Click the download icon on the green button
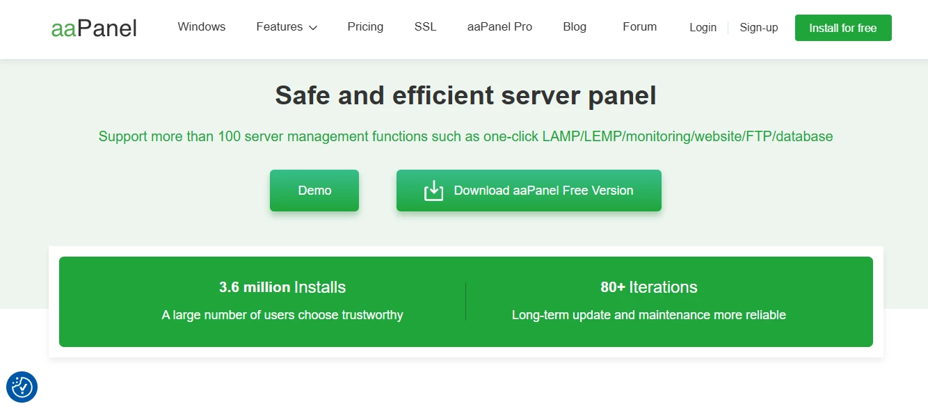 click(433, 190)
